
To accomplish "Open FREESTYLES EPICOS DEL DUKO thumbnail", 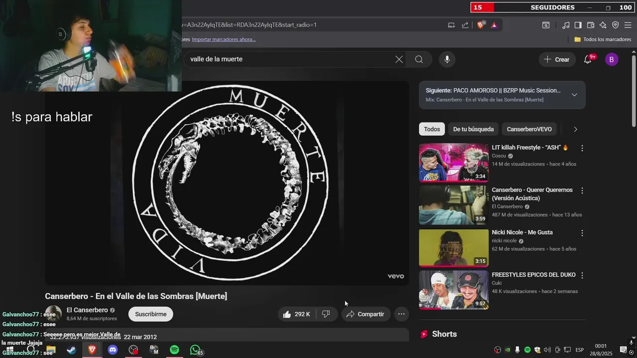I will [x=454, y=290].
